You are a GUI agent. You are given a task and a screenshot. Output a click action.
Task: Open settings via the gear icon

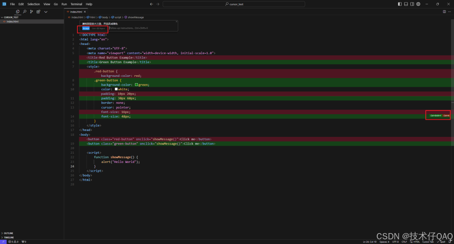tap(418, 4)
